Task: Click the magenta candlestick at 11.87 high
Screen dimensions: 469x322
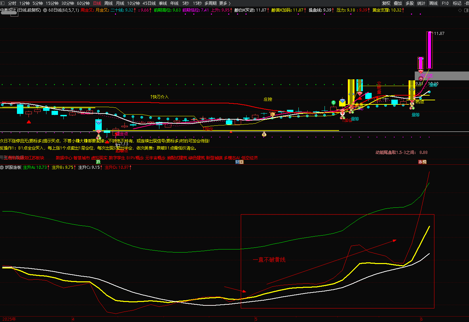Action: 430,50
